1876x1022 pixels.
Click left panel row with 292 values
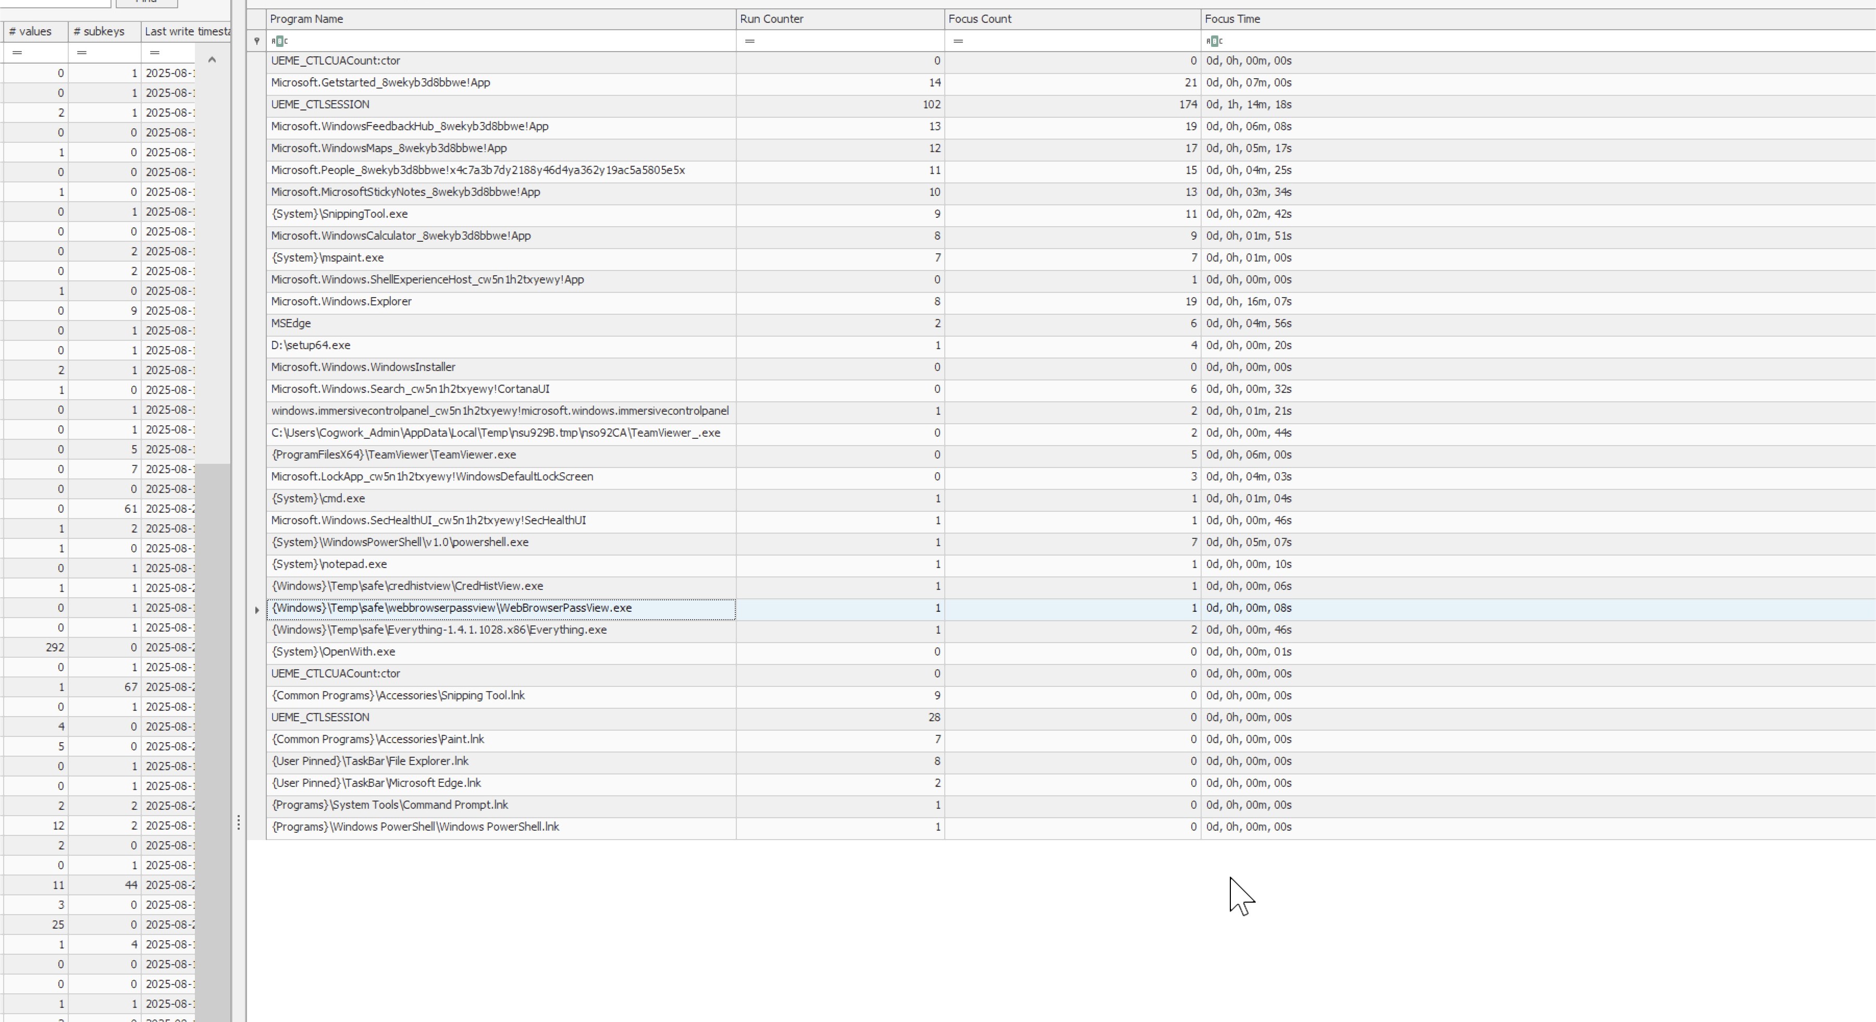[98, 648]
